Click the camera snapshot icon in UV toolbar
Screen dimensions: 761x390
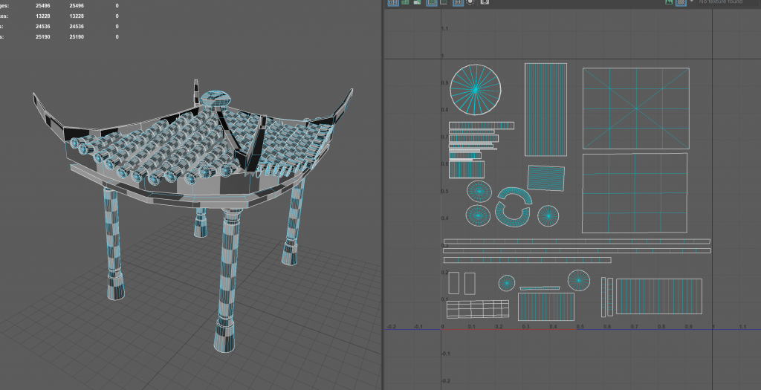tap(485, 2)
